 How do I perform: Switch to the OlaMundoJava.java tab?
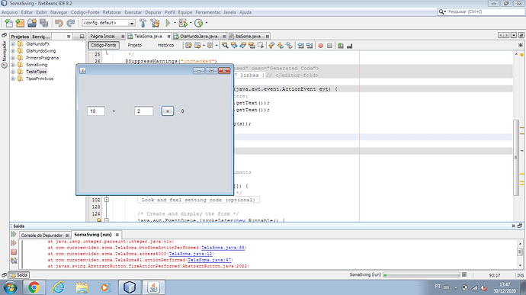tap(199, 37)
